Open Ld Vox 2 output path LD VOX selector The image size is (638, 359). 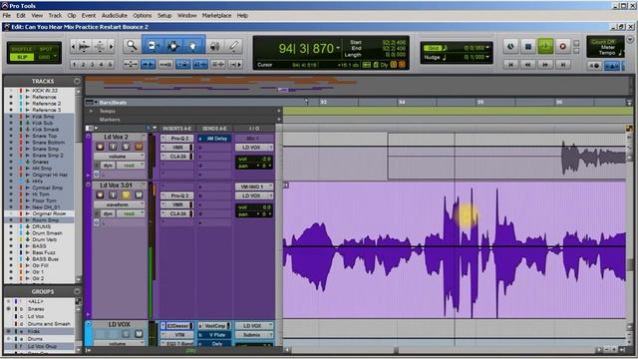[x=254, y=148]
